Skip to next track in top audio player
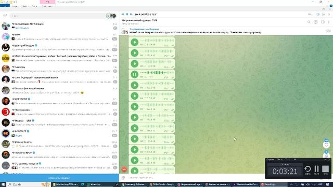 click(131, 14)
